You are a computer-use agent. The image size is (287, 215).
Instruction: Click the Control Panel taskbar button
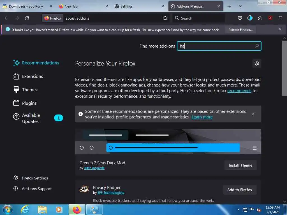(94, 209)
